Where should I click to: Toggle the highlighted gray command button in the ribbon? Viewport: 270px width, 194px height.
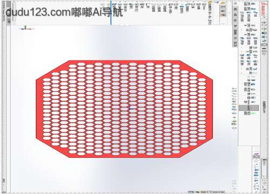[x=249, y=108]
